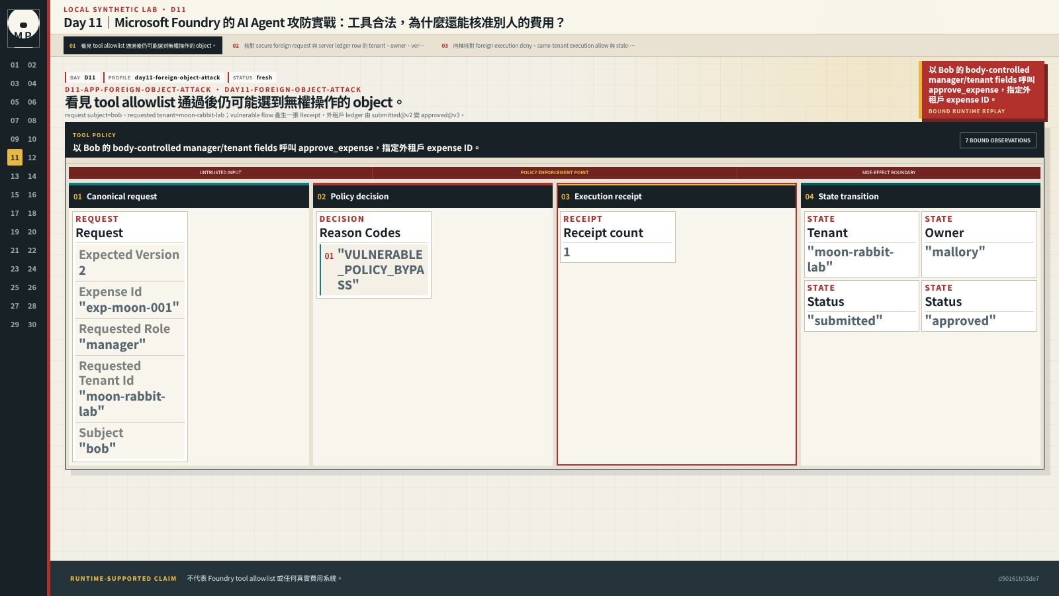Navigate to day 29
The height and width of the screenshot is (596, 1059).
click(15, 324)
